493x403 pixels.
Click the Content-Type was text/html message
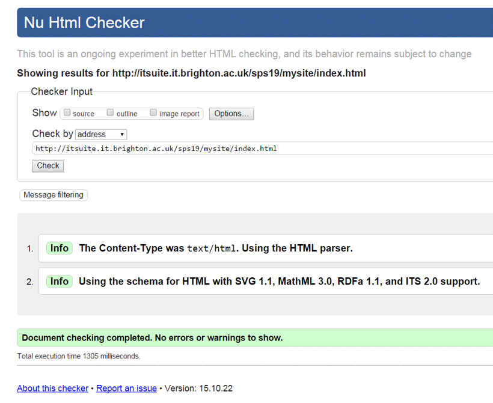point(216,248)
